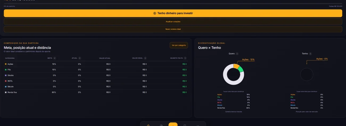
Task: Select the Bitcoin category name in the table
Action: pyautogui.click(x=11, y=87)
